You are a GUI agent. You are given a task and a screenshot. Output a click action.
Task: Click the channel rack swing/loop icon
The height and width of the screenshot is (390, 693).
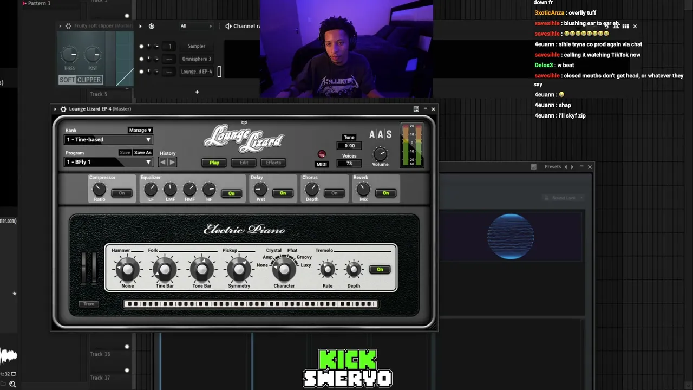[152, 26]
